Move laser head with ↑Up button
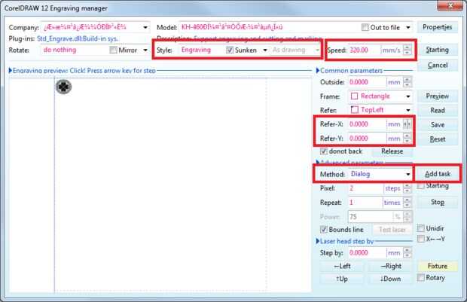The width and height of the screenshot is (467, 302). tap(342, 279)
